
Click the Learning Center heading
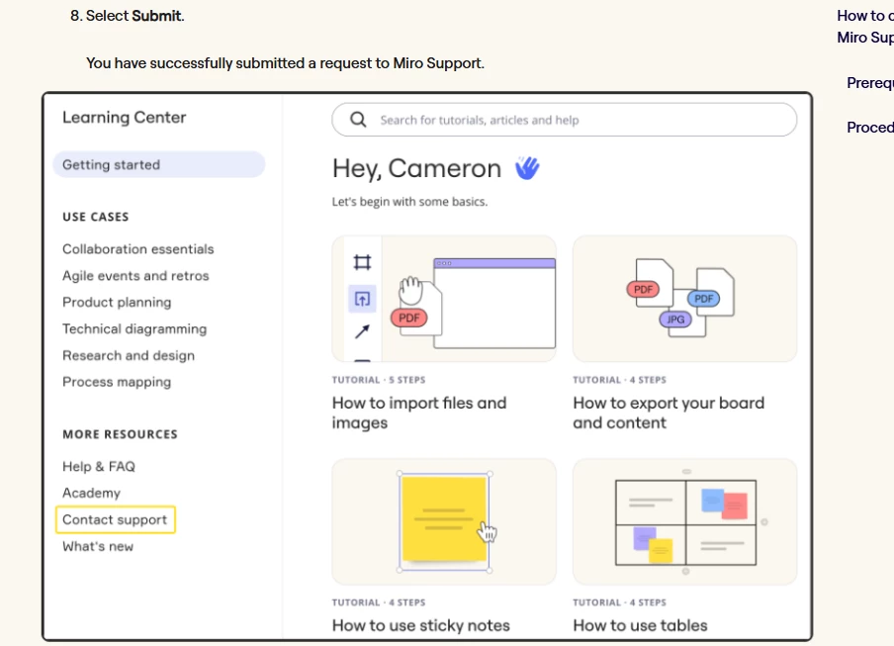125,118
